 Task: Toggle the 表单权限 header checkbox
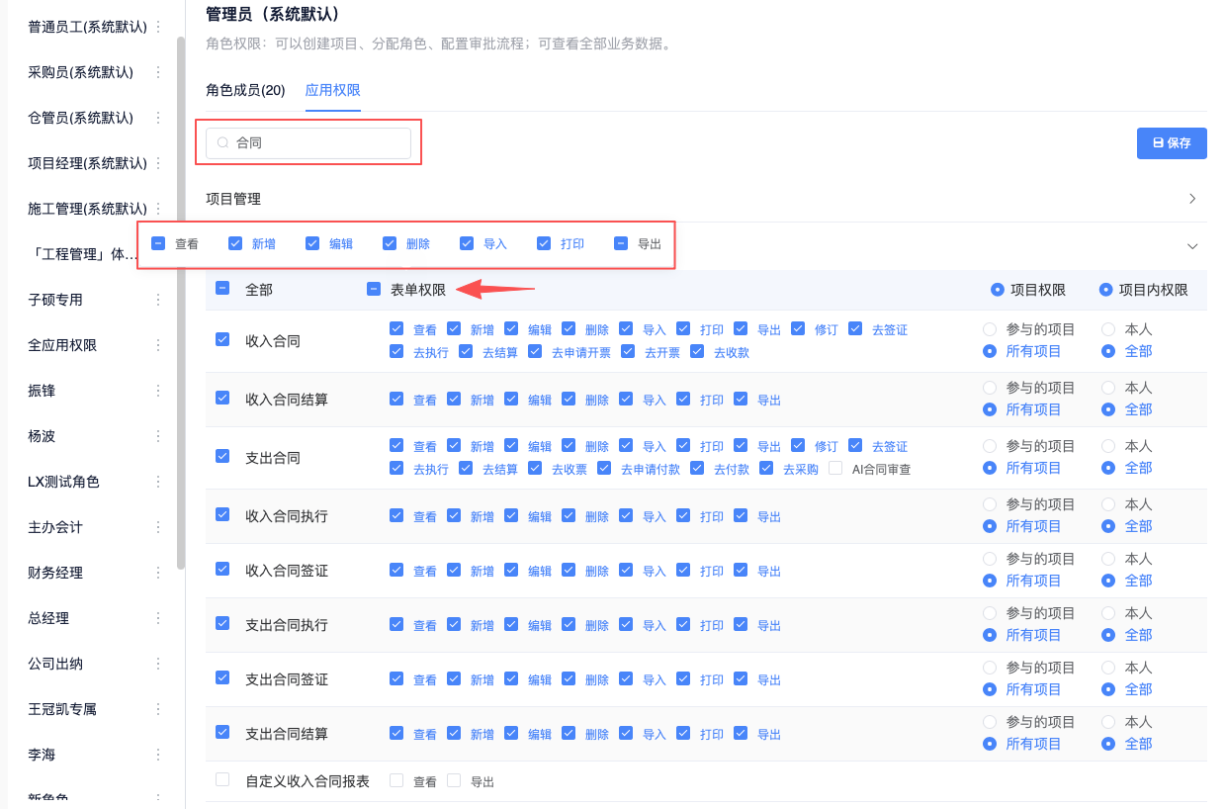pos(374,290)
